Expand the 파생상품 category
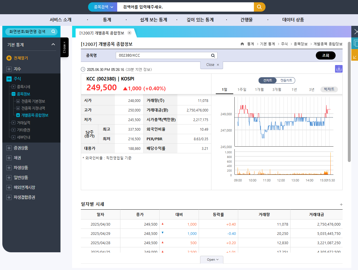 tap(9, 168)
